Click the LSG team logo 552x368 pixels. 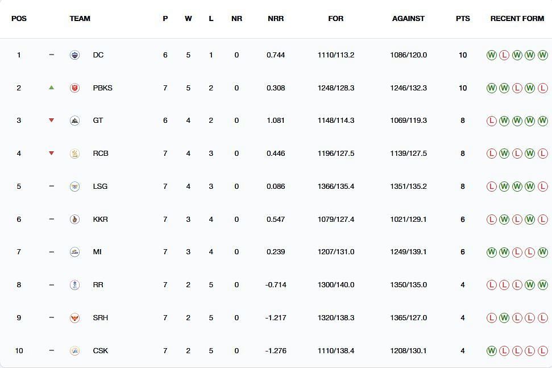[x=74, y=187]
